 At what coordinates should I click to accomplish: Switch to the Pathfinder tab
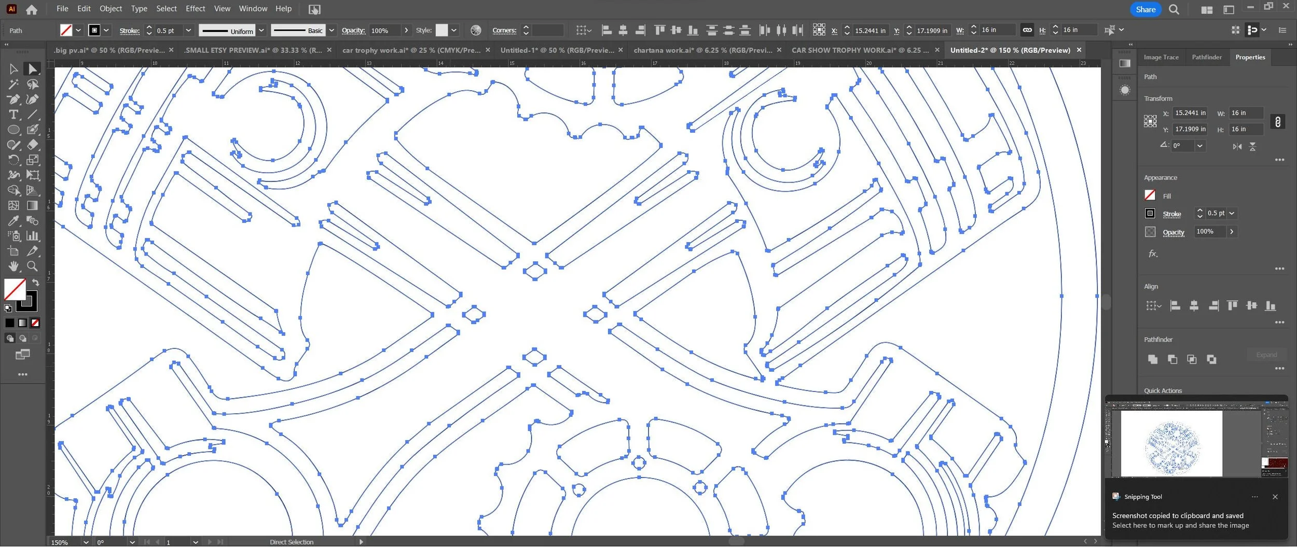tap(1207, 58)
